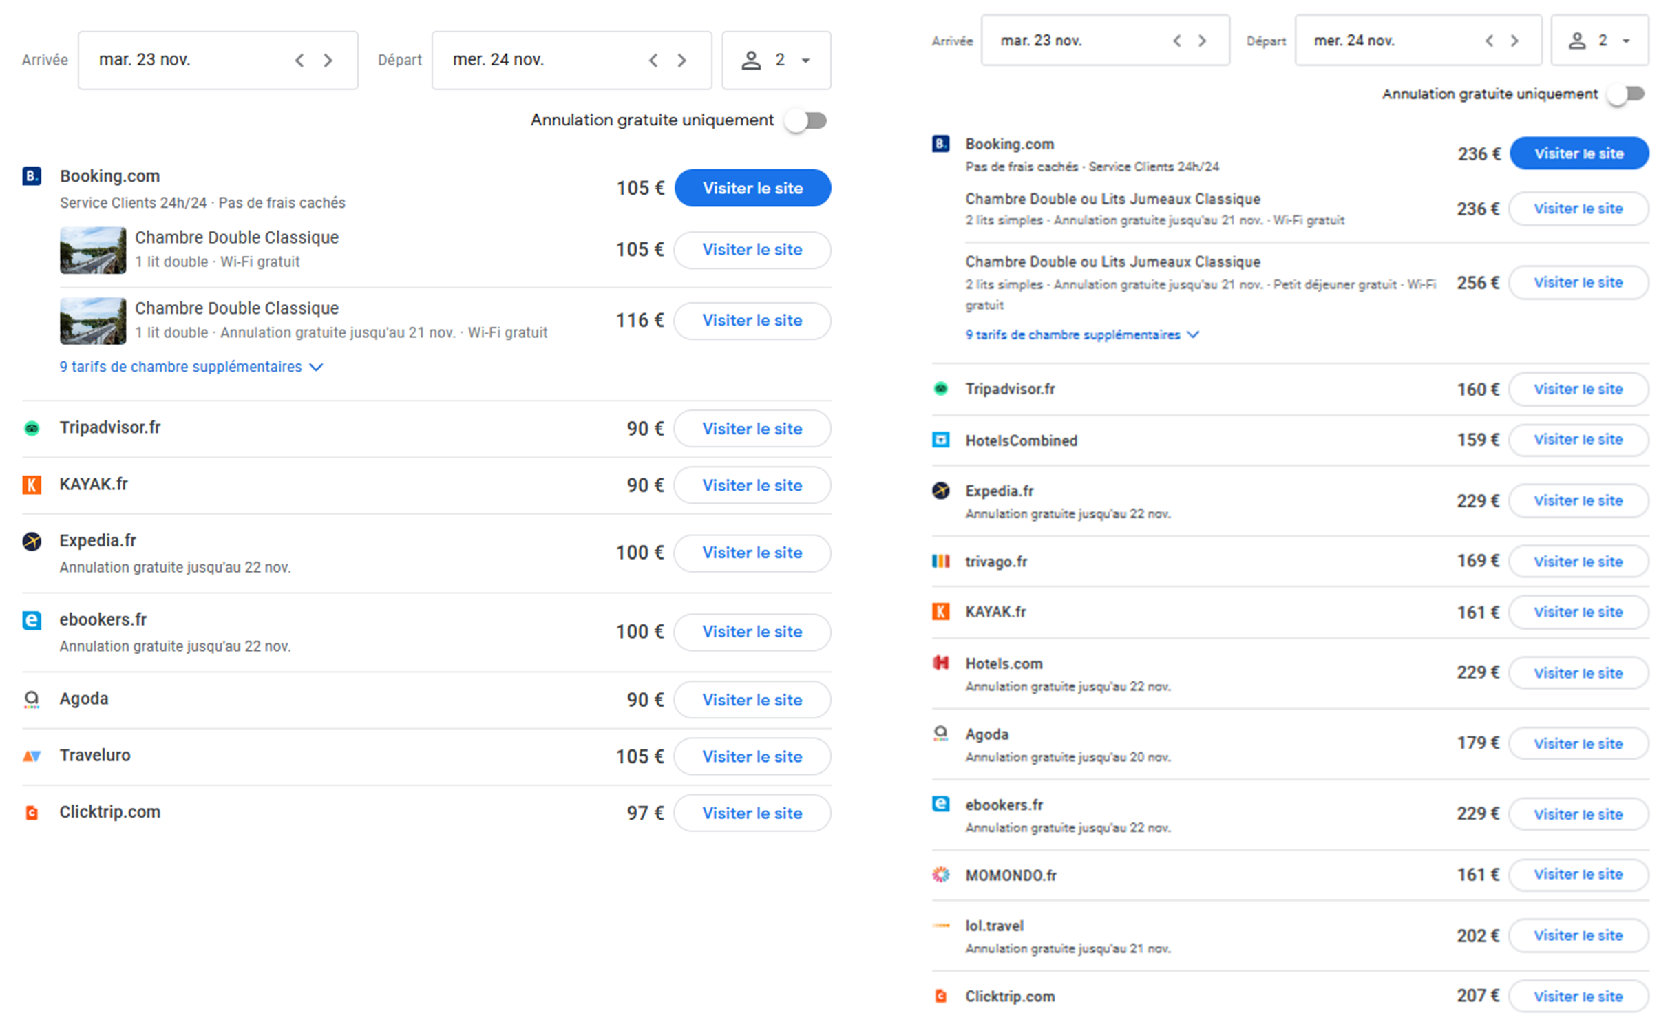Click the Tripadvisor owl icon on the 90 € row

click(32, 429)
